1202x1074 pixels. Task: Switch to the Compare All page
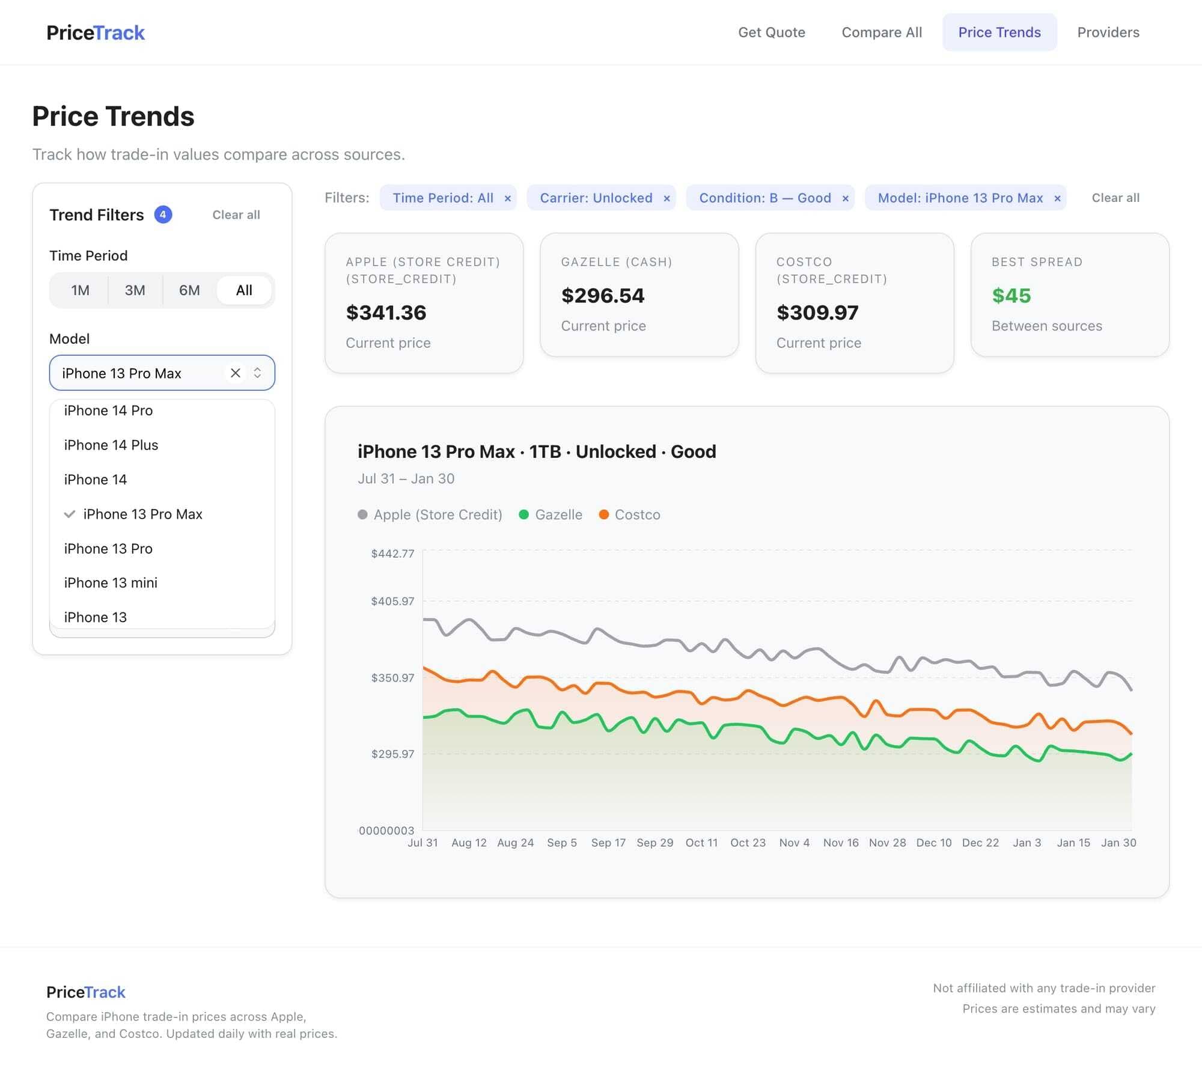[x=882, y=32]
